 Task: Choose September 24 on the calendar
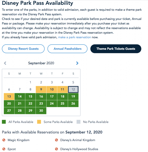pyautogui.click(x=52, y=104)
